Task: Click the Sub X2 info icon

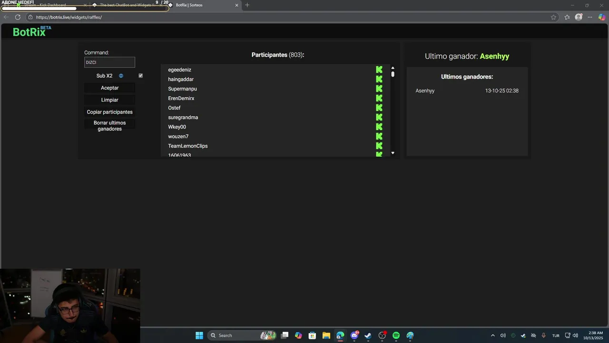Action: [121, 76]
